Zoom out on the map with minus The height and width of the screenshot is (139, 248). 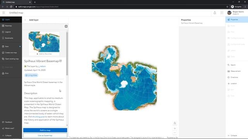pos(175,133)
